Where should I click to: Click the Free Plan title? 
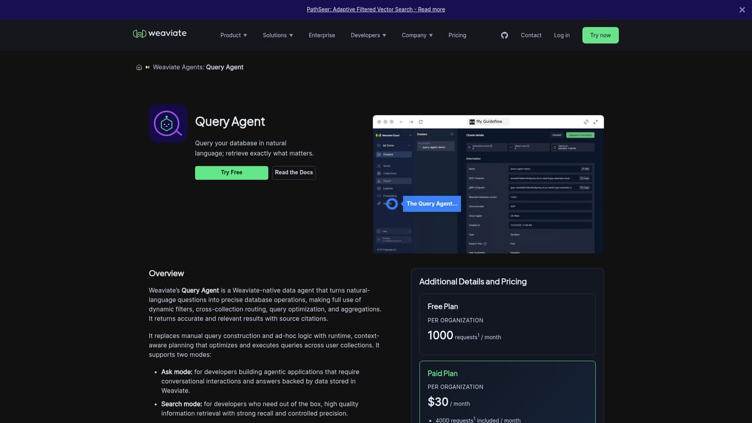[x=443, y=307]
